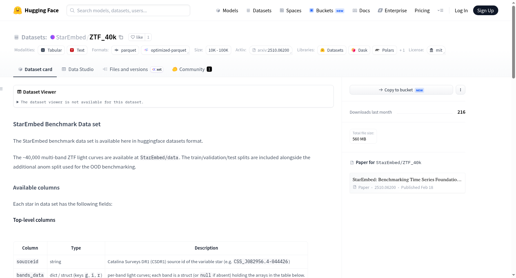Screen dimensions: 516x278
Task: Click the Copy to bucket button
Action: tap(401, 90)
